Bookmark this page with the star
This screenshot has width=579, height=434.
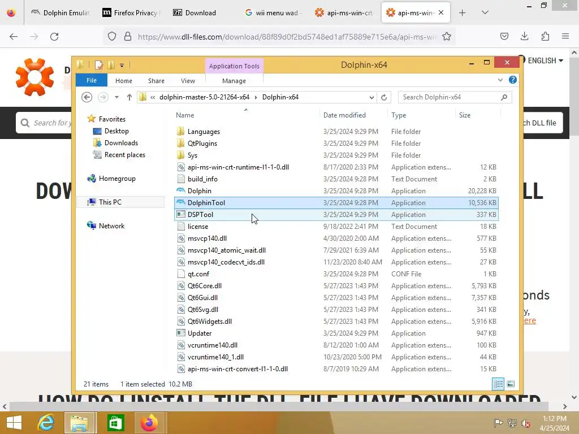point(447,37)
